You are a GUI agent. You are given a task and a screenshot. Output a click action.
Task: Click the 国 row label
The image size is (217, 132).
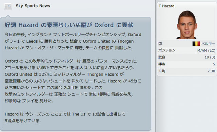click(x=160, y=43)
